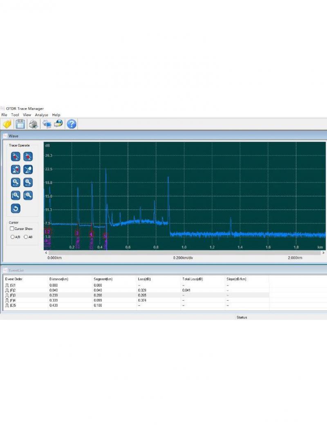327x425 pixels.
Task: Open the Tool menu
Action: [15, 115]
